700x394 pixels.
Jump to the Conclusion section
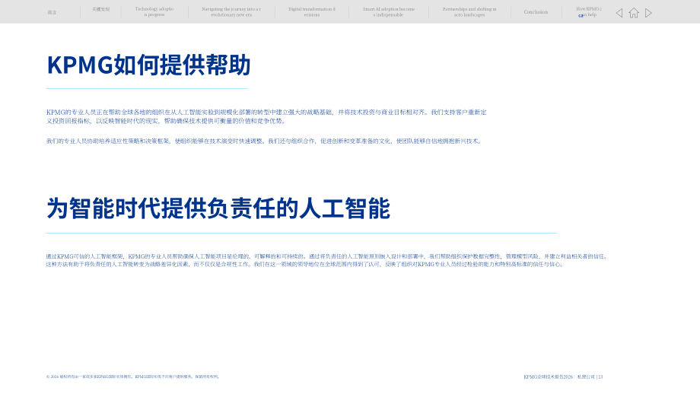pyautogui.click(x=536, y=12)
